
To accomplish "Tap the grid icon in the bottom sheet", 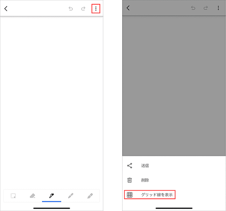I will click(x=130, y=195).
